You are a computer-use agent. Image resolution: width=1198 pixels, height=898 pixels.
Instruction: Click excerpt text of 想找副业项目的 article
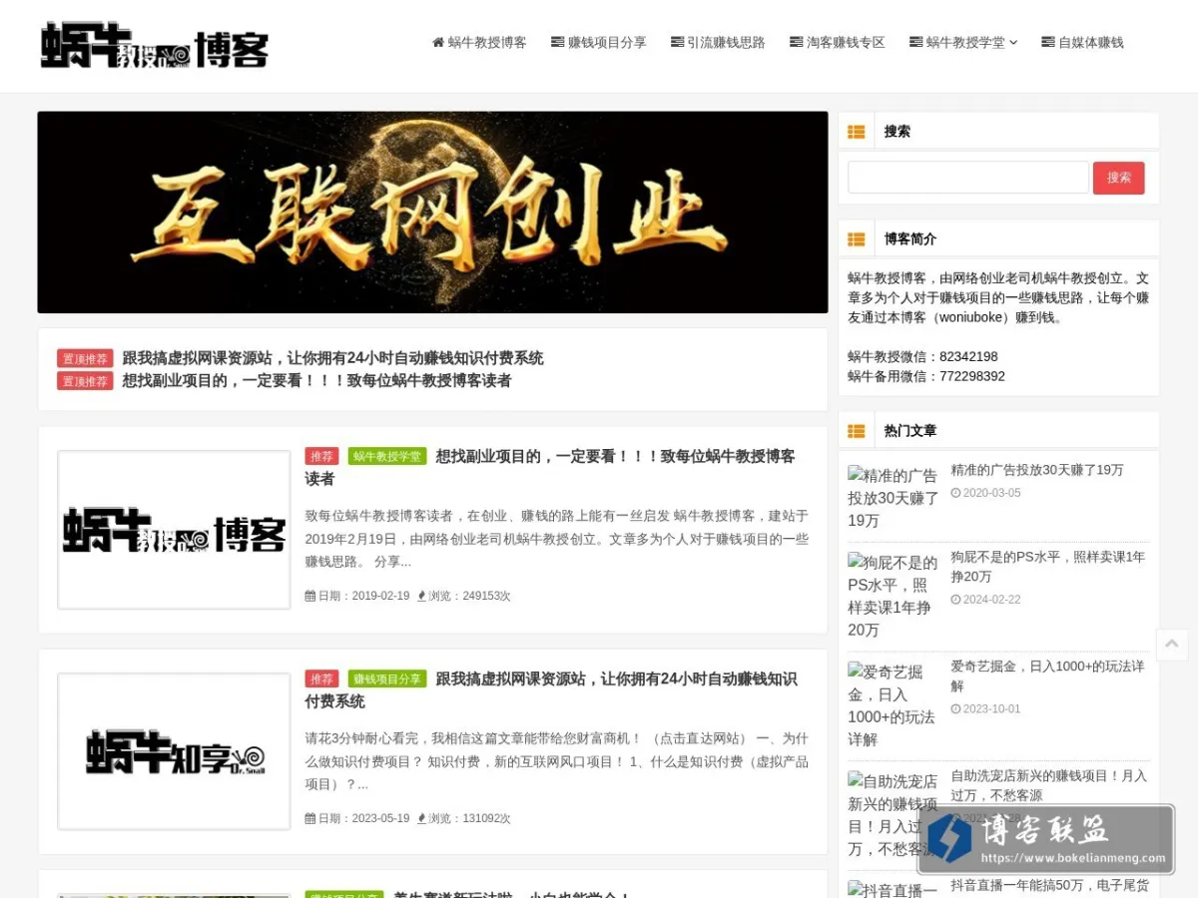(556, 539)
